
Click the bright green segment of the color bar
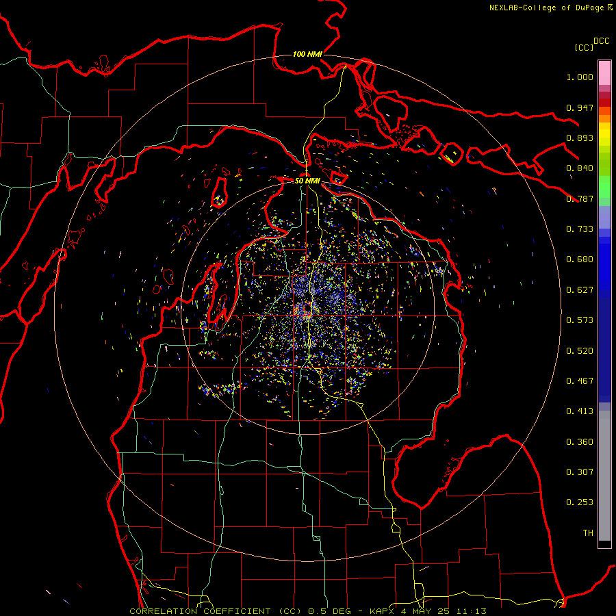coord(604,187)
